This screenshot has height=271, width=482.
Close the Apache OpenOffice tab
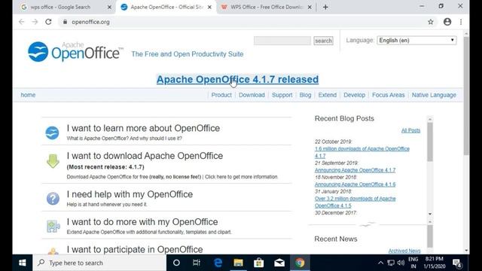point(209,7)
